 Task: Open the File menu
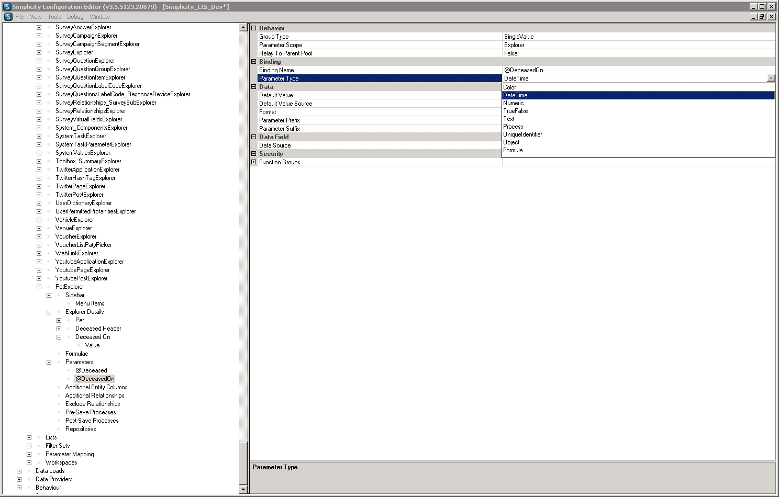[19, 17]
